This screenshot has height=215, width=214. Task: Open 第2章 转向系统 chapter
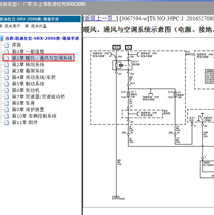coord(28,64)
